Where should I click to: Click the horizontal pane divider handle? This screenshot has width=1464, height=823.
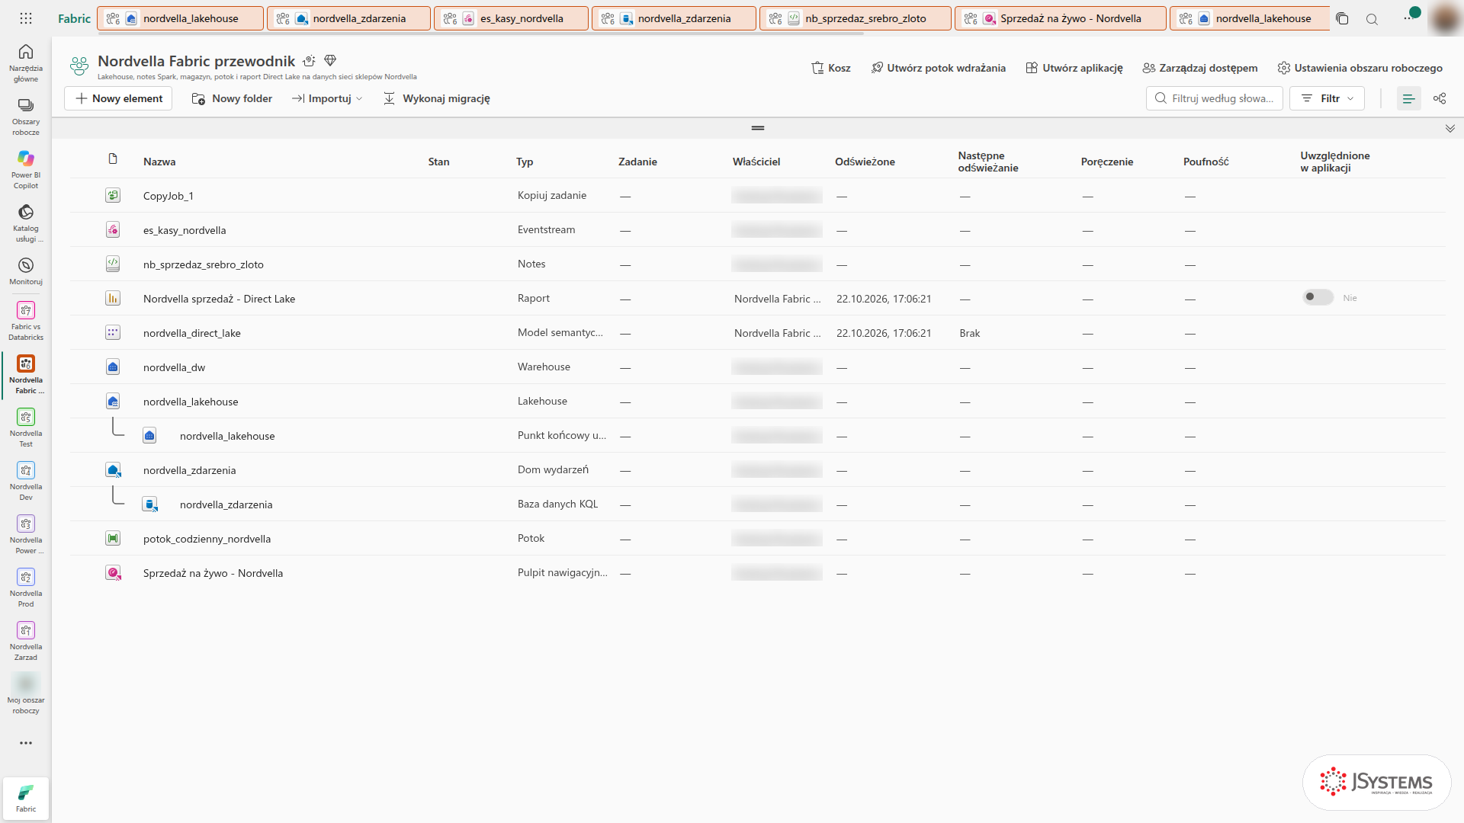[x=757, y=128]
